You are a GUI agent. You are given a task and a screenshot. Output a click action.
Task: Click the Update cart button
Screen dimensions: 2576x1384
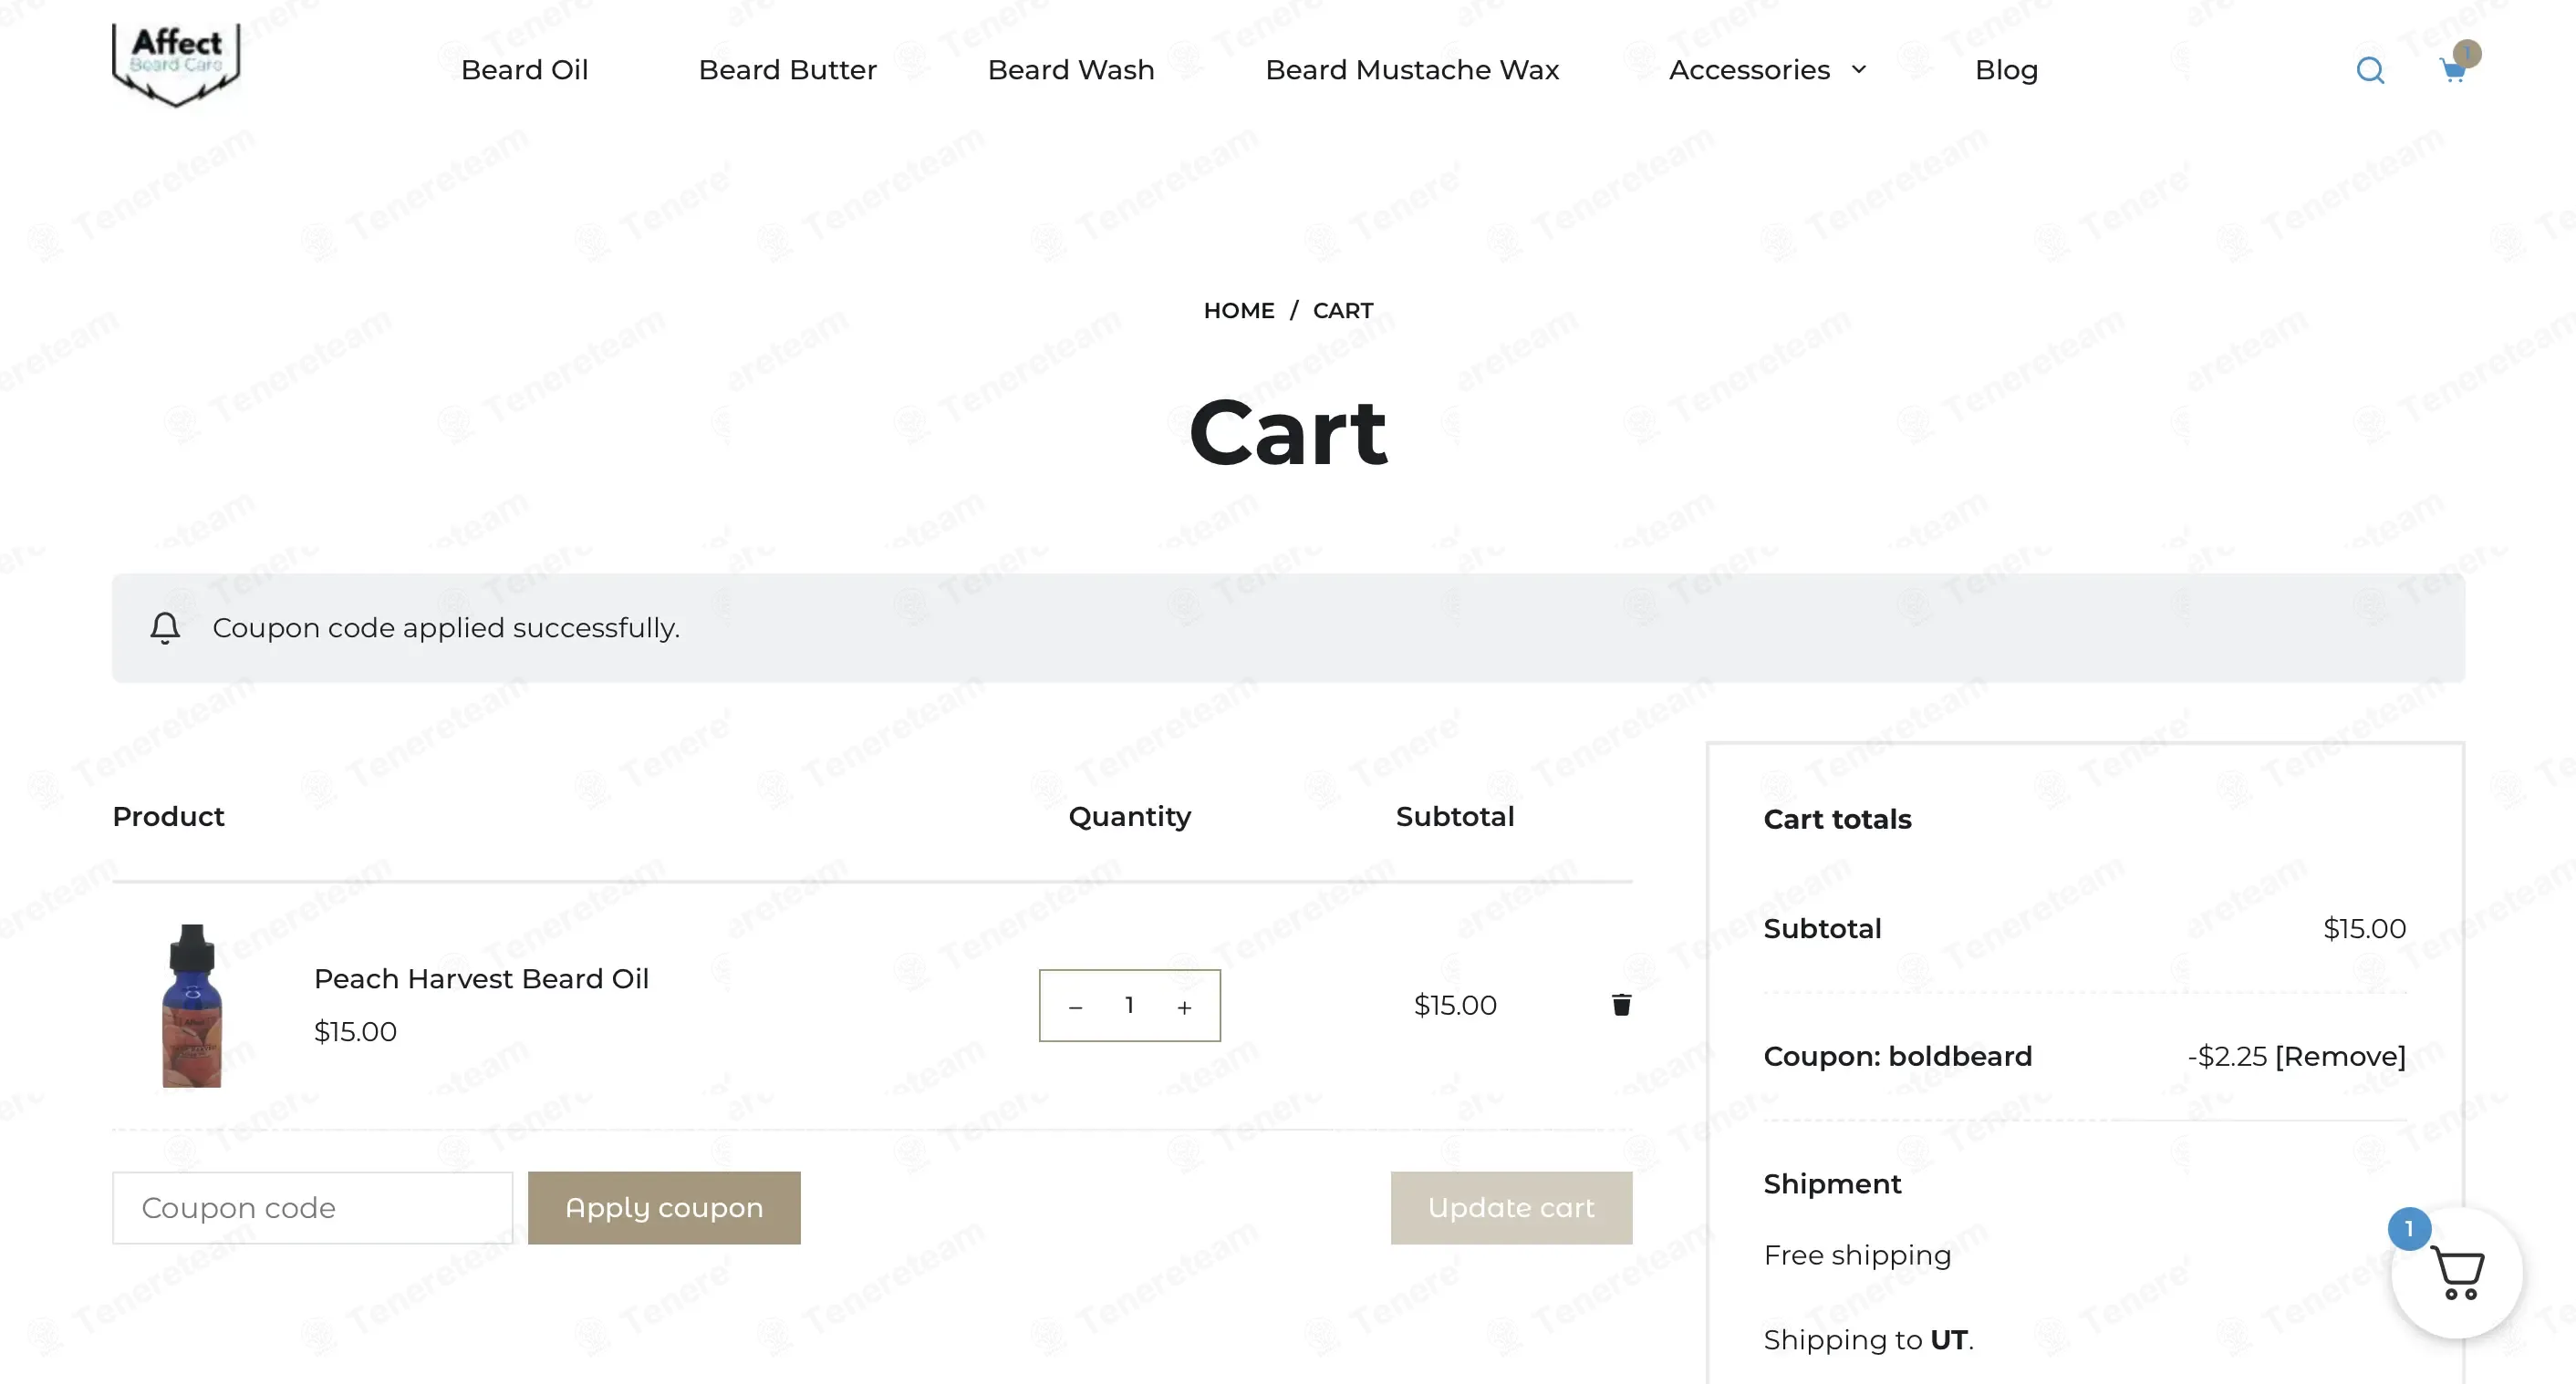pos(1511,1207)
